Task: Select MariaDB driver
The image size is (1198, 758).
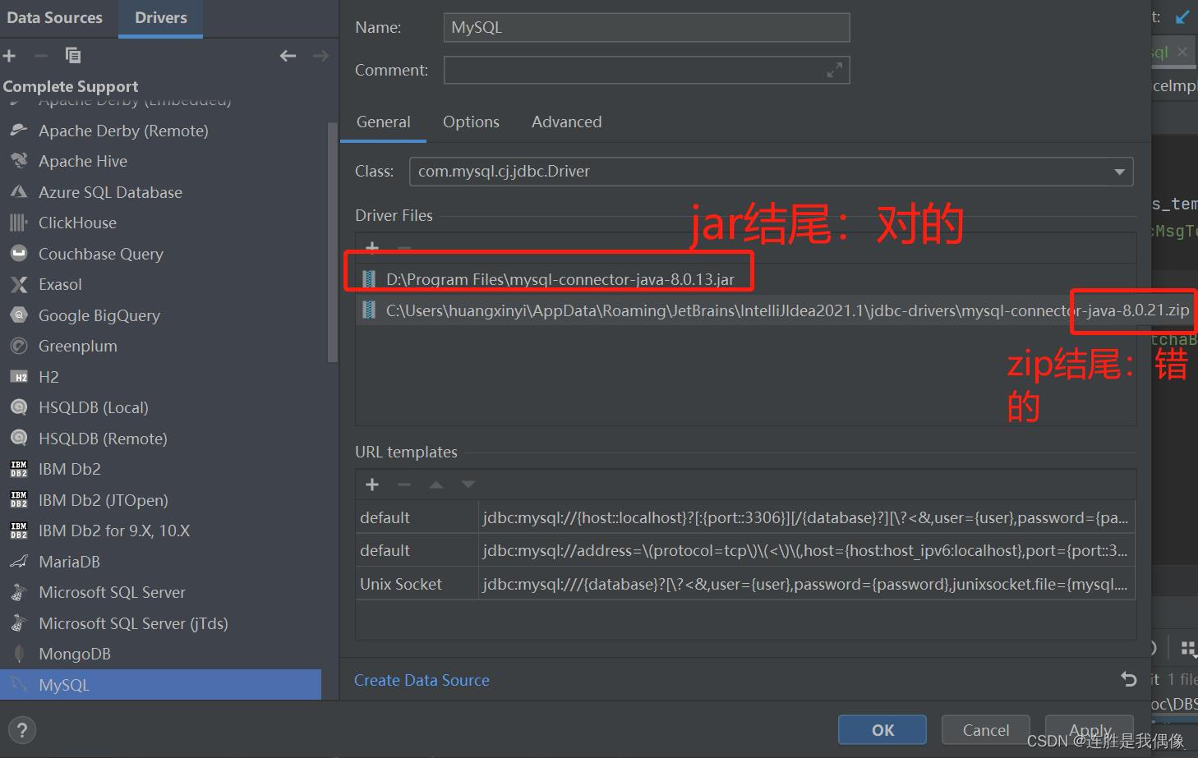Action: click(x=161, y=562)
